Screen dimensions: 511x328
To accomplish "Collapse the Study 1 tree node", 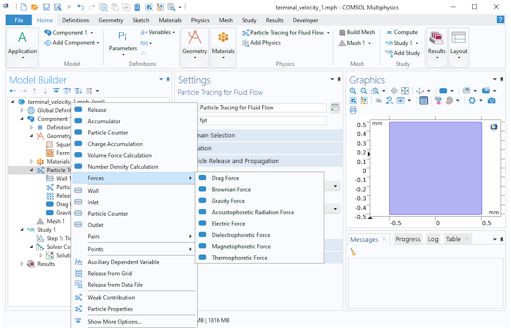I will [22, 229].
